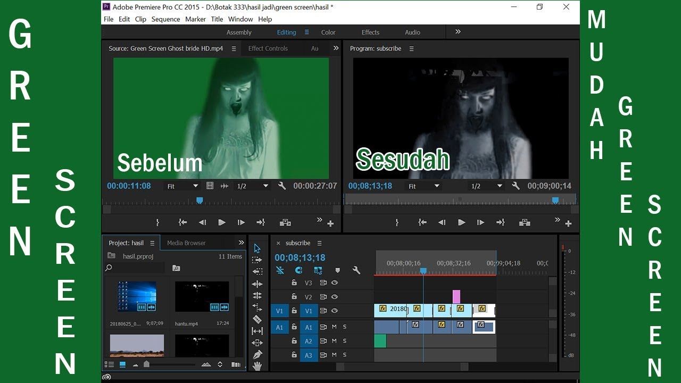Go to In point in Program monitor
This screenshot has width=681, height=383.
point(422,222)
